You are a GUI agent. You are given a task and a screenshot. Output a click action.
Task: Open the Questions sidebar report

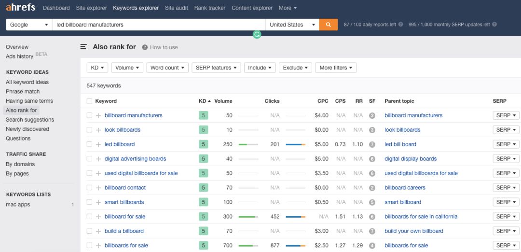coord(18,138)
